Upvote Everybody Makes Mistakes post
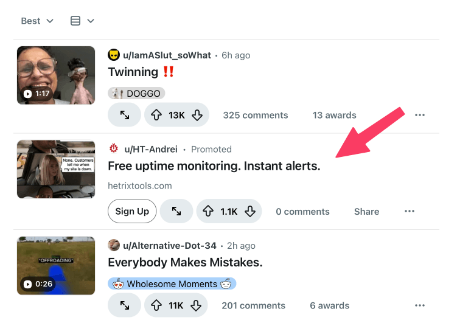 [x=156, y=305]
